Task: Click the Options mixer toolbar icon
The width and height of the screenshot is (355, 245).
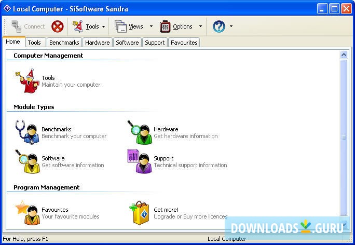Action: (165, 26)
